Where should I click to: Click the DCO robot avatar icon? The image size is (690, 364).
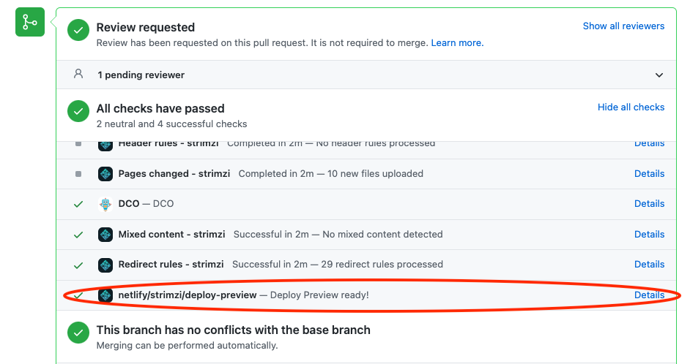105,204
